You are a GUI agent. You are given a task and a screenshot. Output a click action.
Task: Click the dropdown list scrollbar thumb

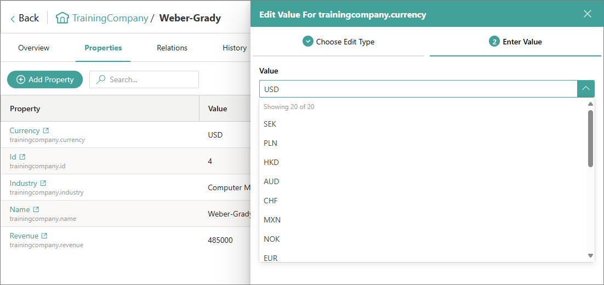pos(590,139)
